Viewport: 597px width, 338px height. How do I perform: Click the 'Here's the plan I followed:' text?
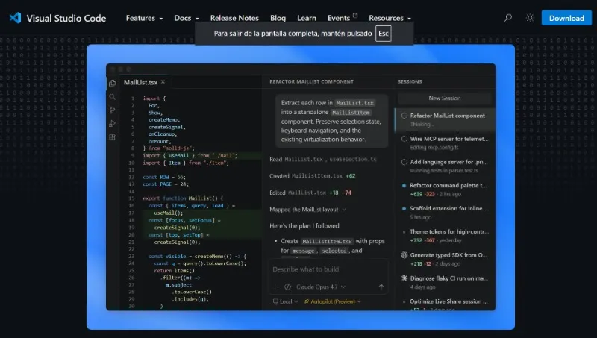[305, 226]
